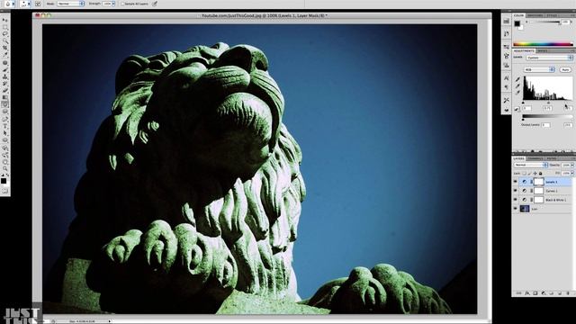Select the Zoom tool
Viewport: 576px width, 324px height.
5,168
